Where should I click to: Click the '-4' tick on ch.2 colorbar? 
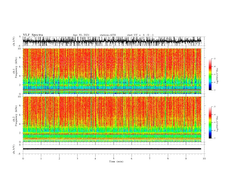pos(214,115)
